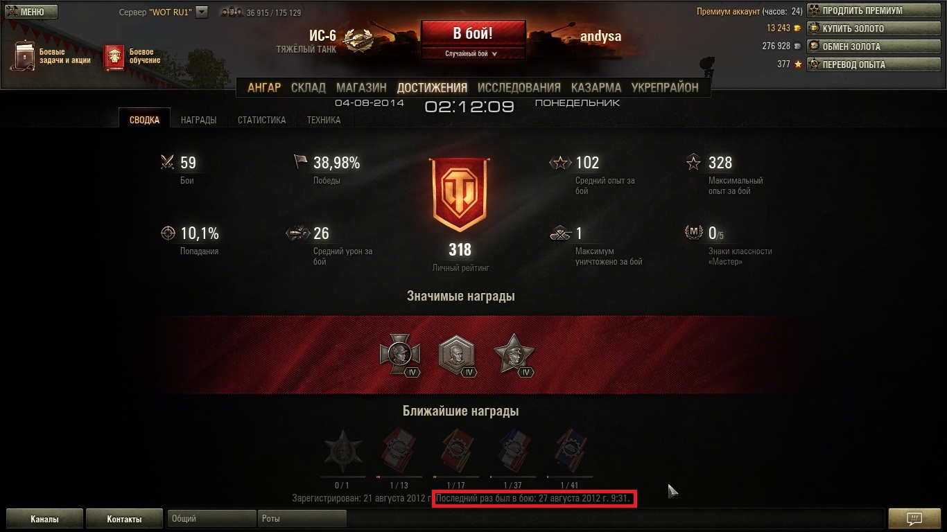Go to АНГАР in the main menu
Viewport: 947px width, 532px height.
tap(264, 87)
